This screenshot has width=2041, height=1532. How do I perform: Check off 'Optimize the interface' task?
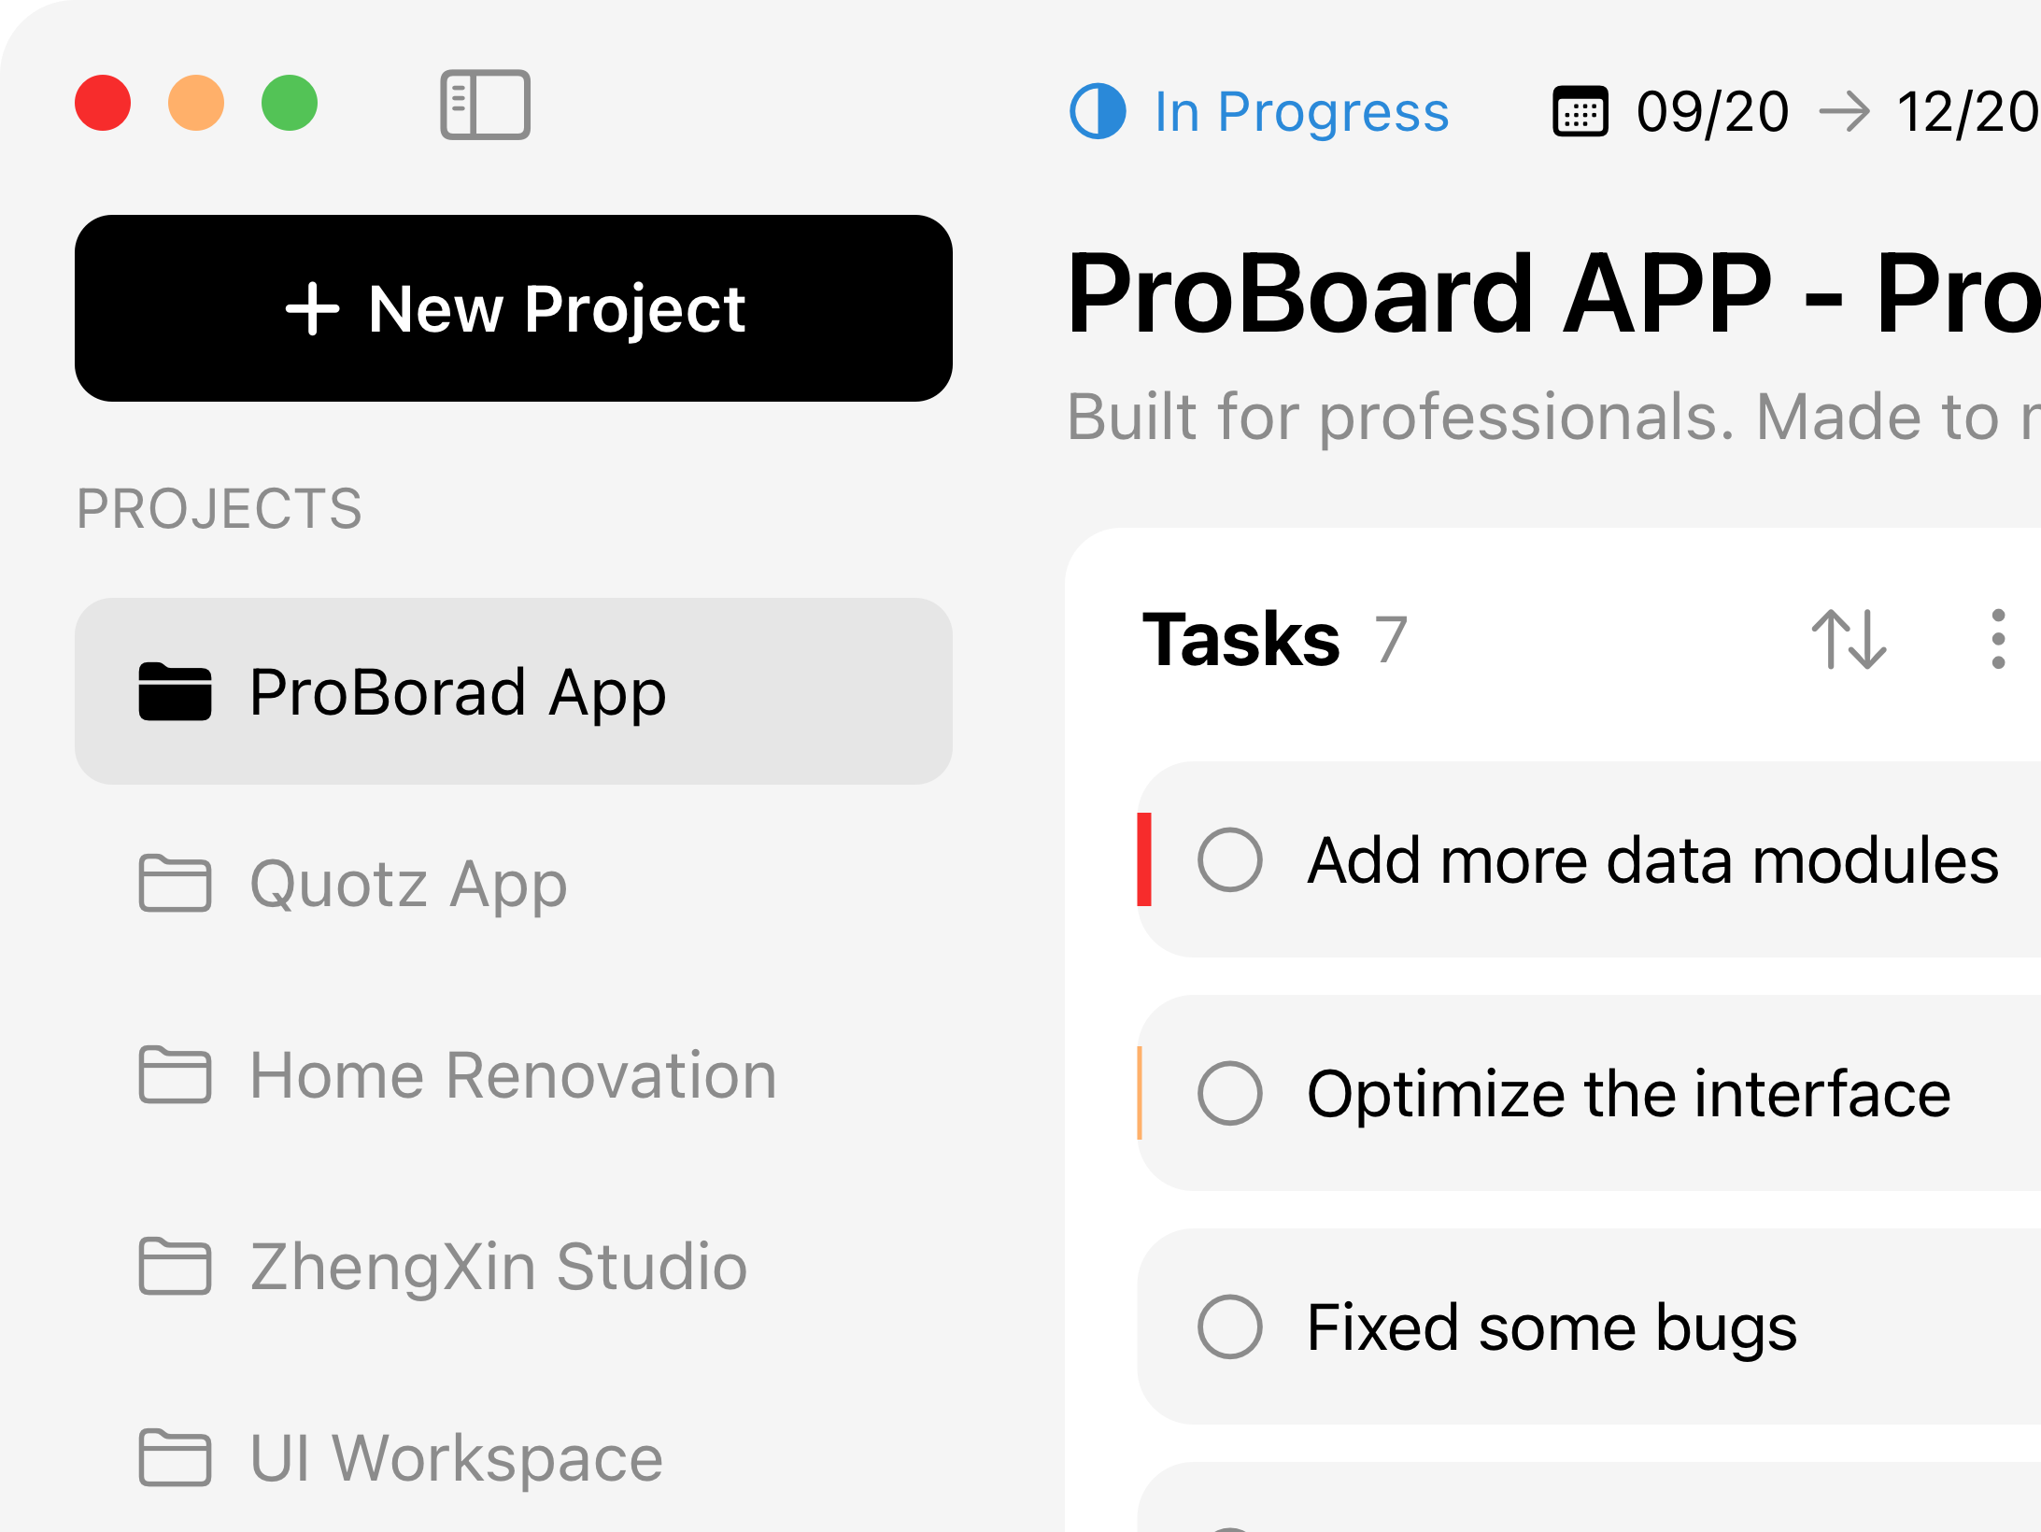click(1232, 1093)
